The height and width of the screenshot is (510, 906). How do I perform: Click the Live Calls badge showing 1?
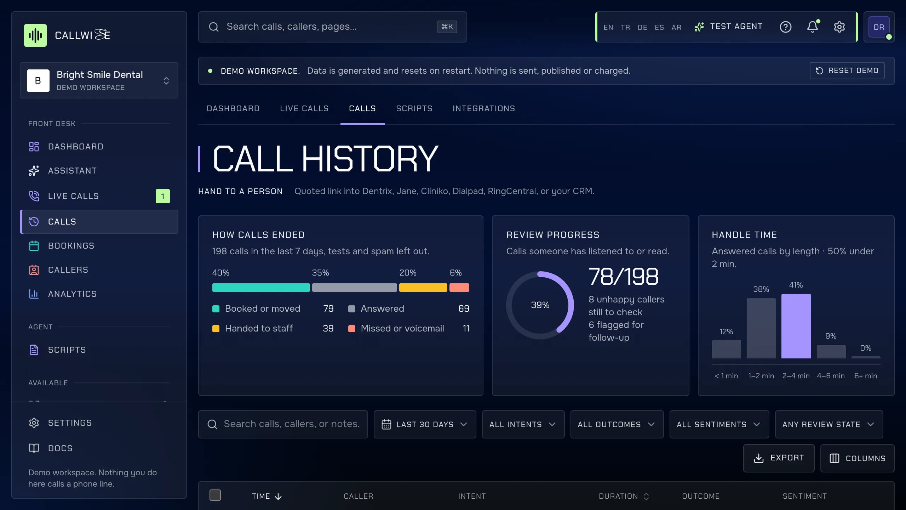pyautogui.click(x=163, y=196)
